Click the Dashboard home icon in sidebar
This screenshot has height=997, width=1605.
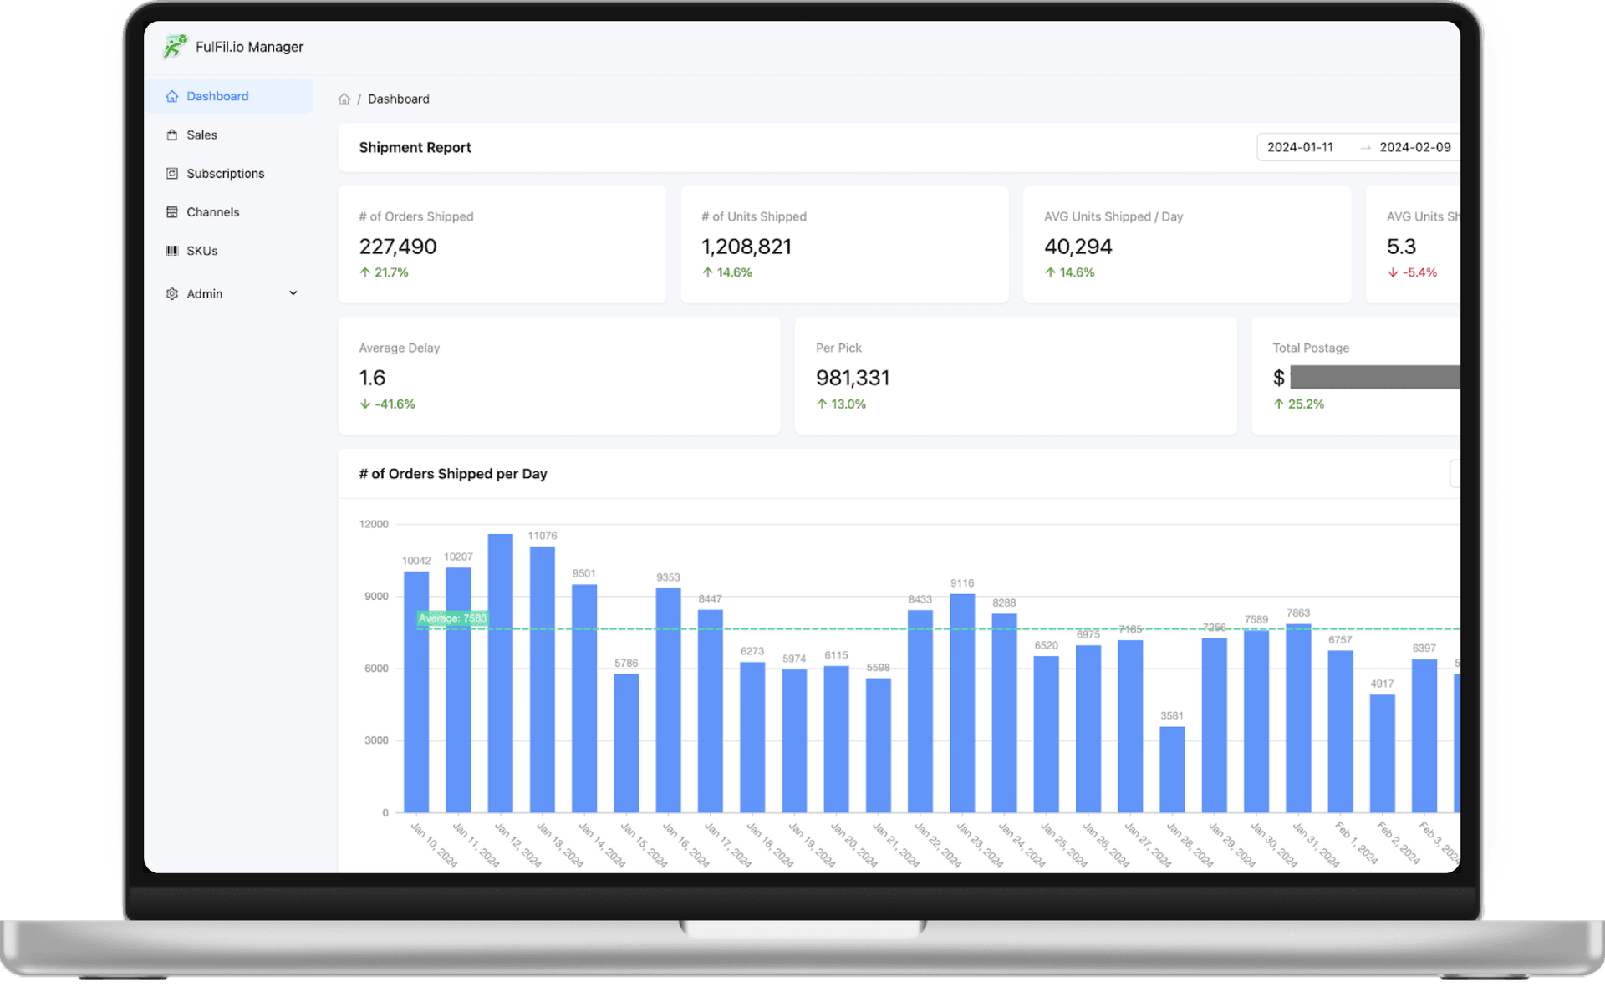[x=172, y=96]
